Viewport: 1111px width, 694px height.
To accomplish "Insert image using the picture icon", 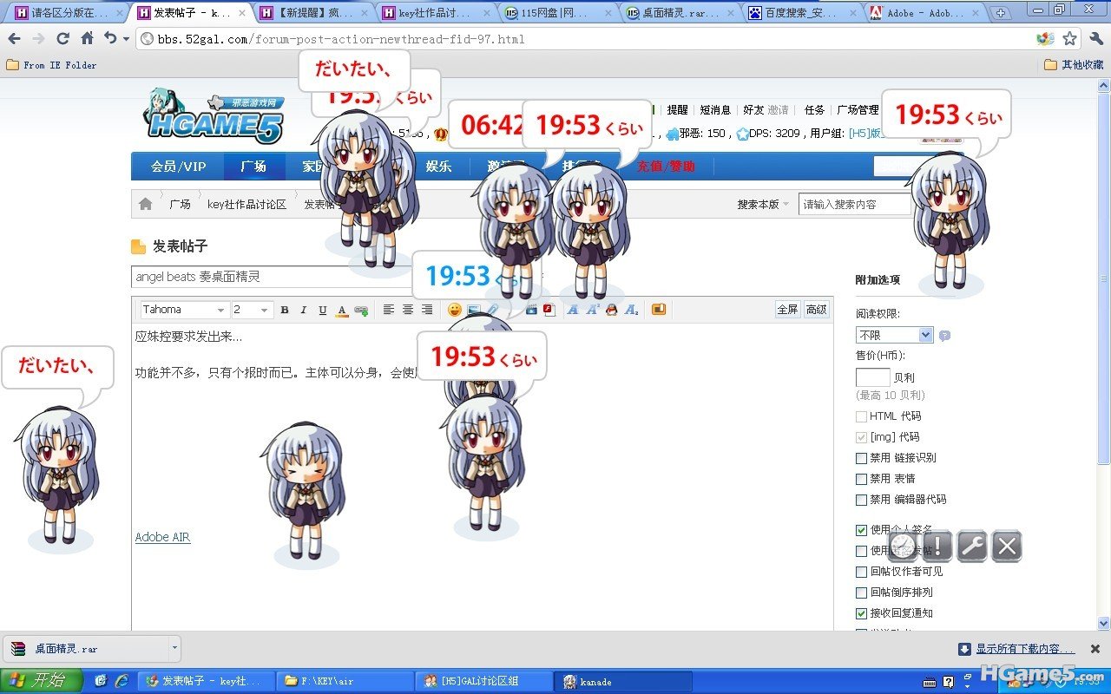I will pos(474,310).
